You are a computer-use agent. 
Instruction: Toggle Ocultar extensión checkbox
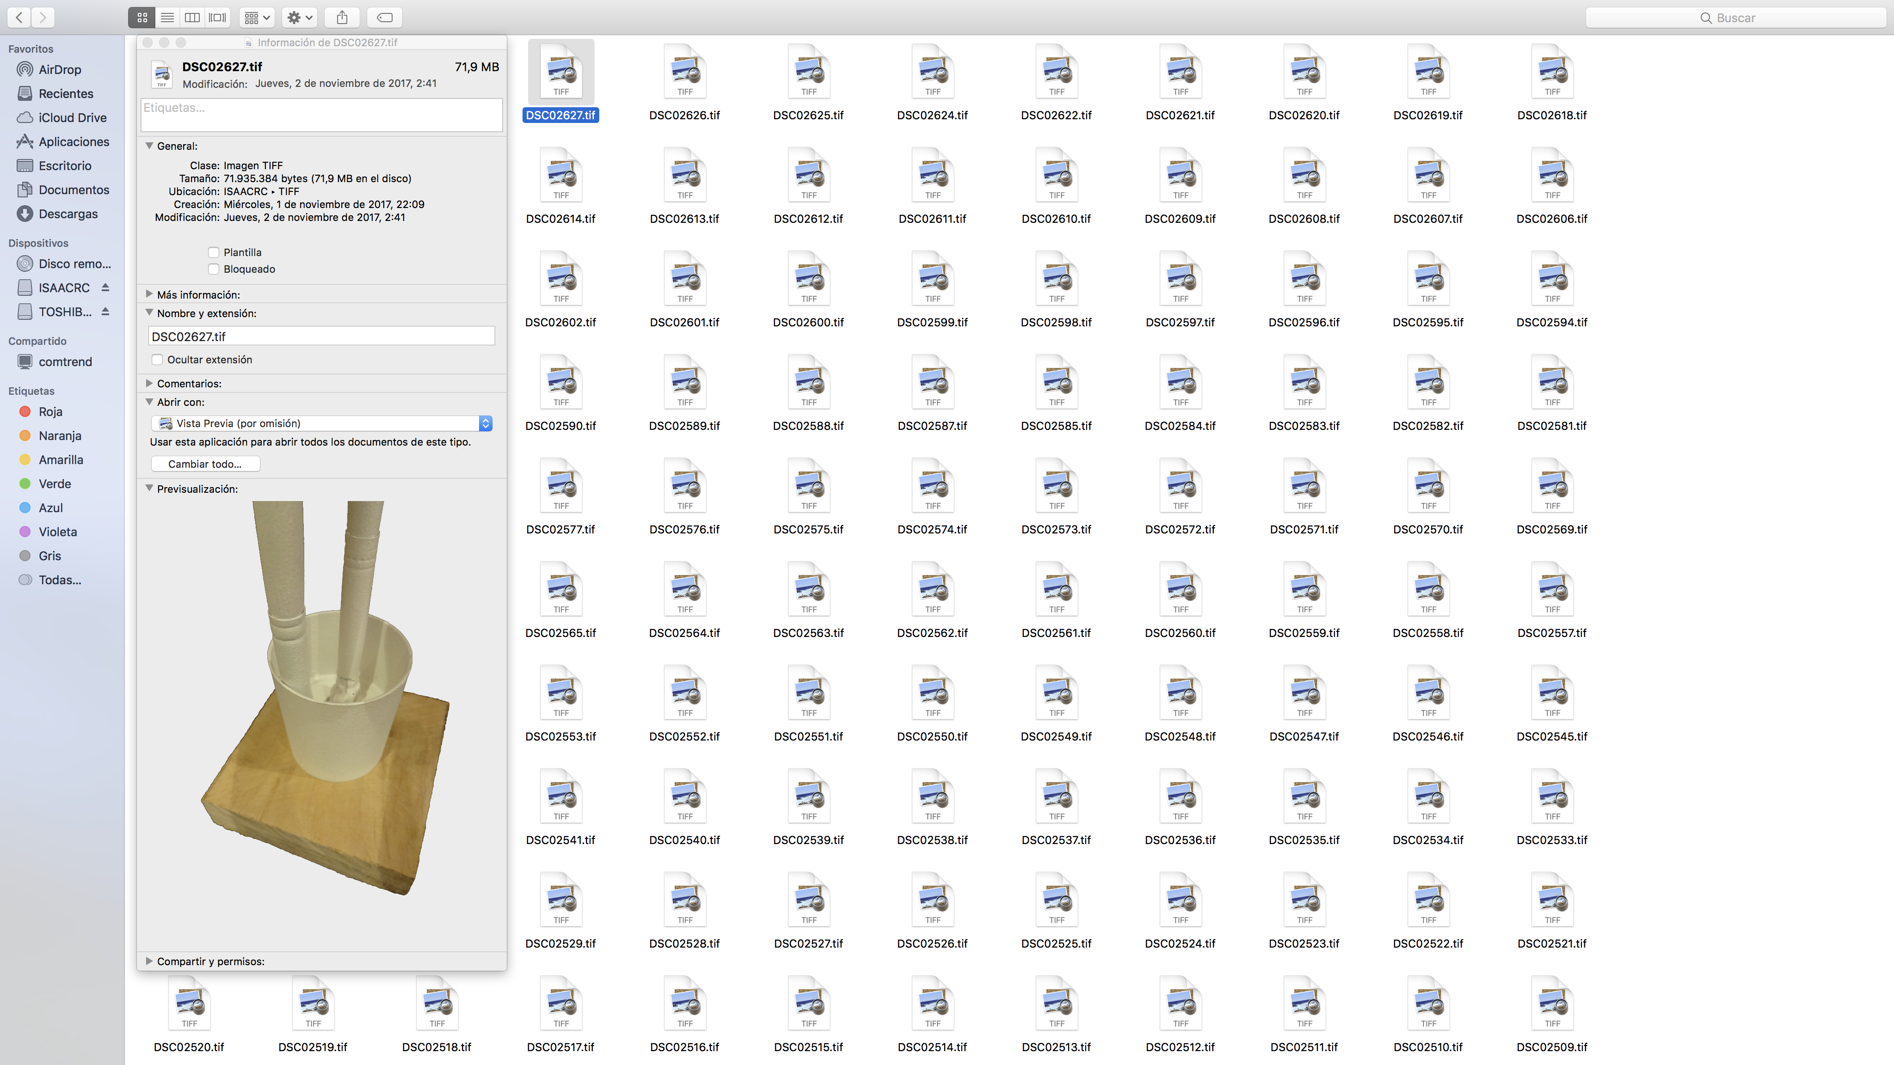tap(157, 360)
